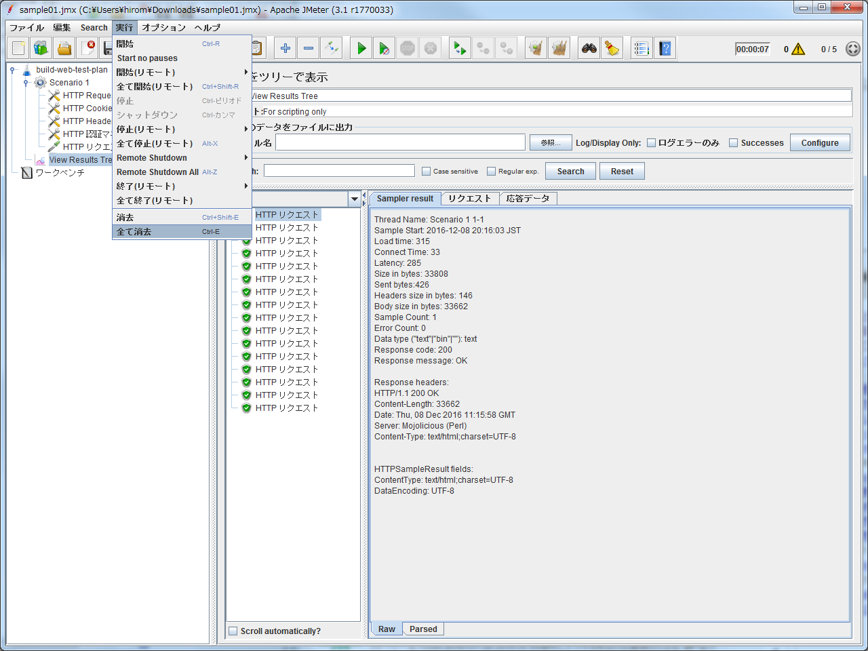
Task: Open the 編集 menu
Action: 62,28
